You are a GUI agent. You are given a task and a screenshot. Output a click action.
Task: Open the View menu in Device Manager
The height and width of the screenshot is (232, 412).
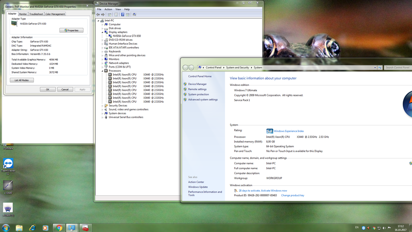118,9
